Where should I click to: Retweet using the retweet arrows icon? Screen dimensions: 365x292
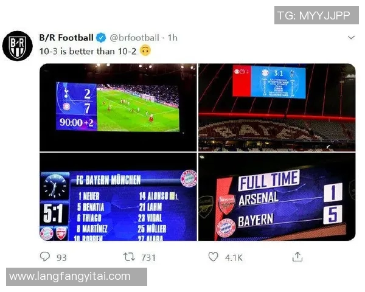pos(129,257)
